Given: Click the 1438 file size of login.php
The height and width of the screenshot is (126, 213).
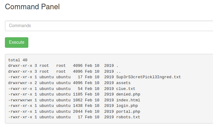Looking at the screenshot, I should pyautogui.click(x=78, y=106).
